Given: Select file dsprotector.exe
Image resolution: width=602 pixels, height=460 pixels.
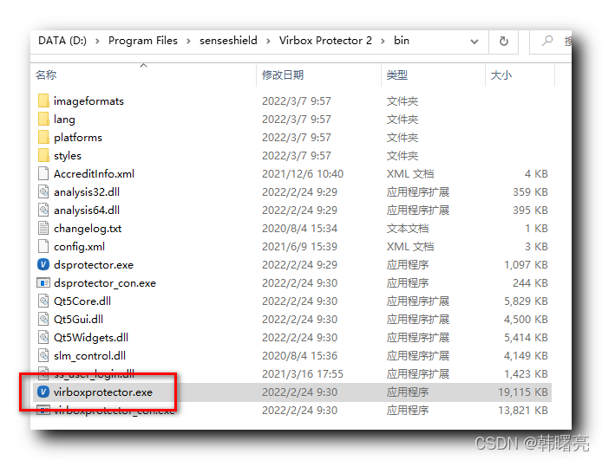Looking at the screenshot, I should point(94,265).
